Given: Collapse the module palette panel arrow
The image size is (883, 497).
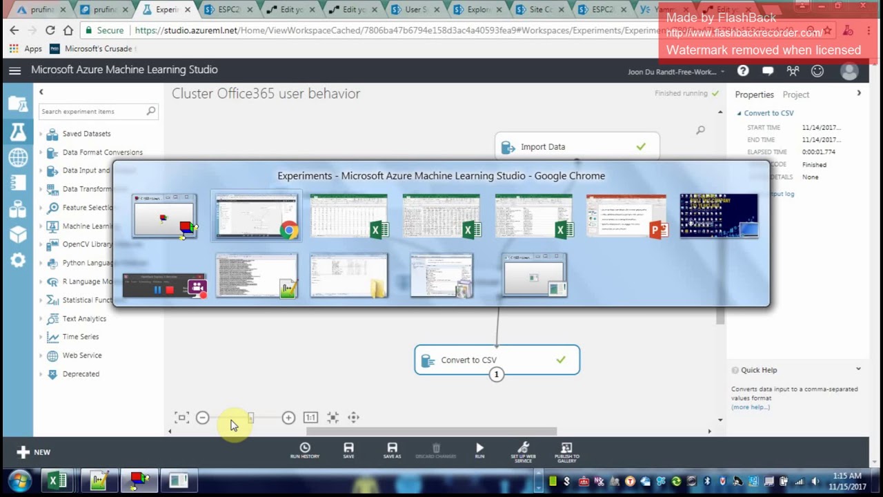Looking at the screenshot, I should [x=41, y=92].
